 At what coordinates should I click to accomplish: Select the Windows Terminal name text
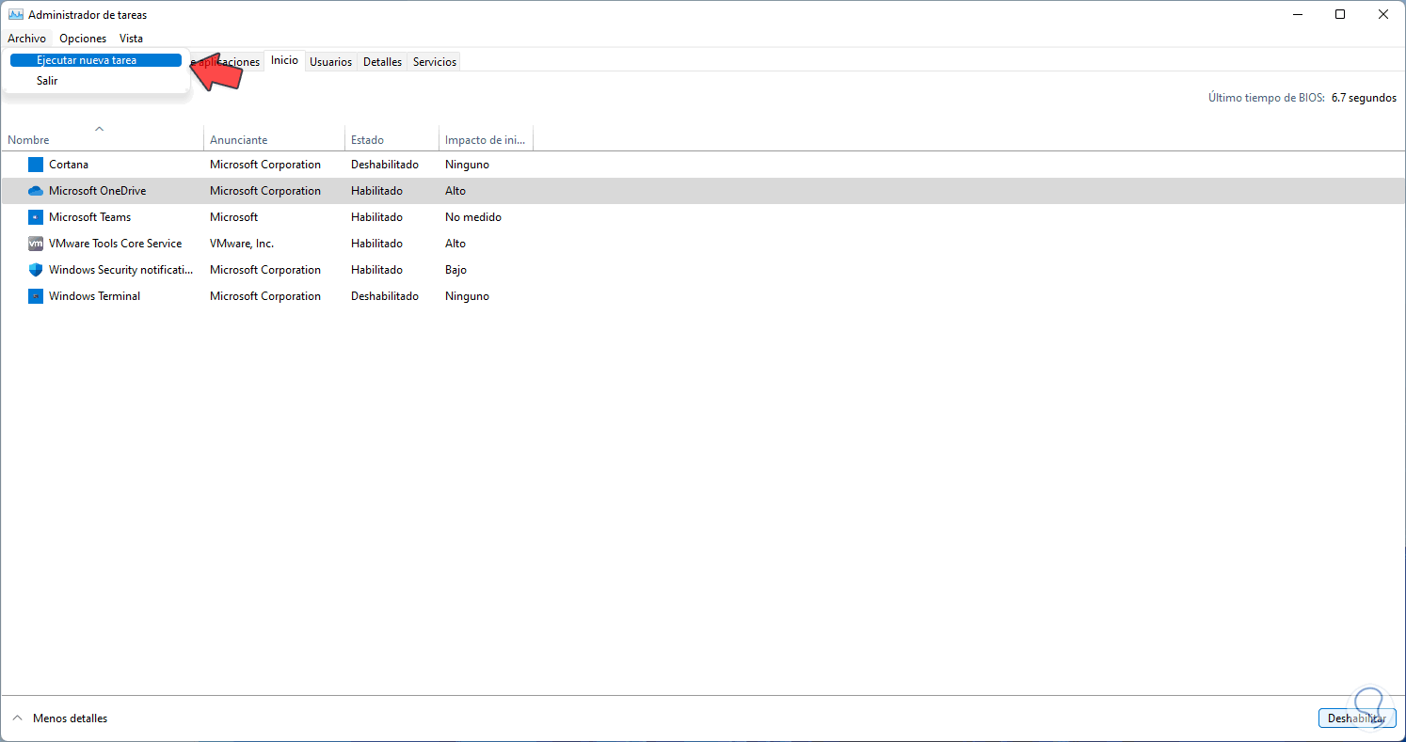tap(95, 296)
